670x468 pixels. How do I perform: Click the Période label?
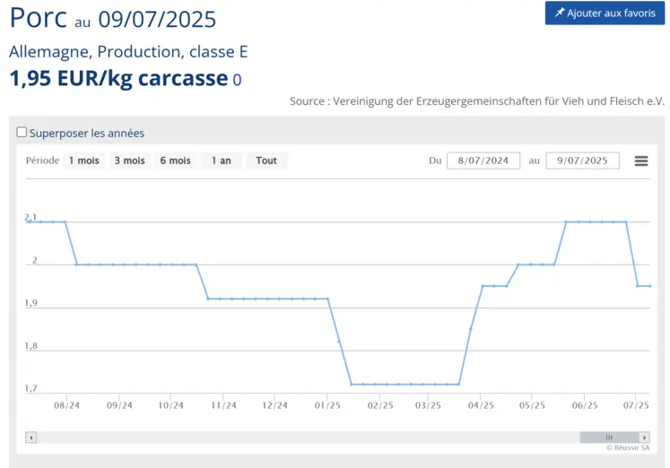(42, 160)
